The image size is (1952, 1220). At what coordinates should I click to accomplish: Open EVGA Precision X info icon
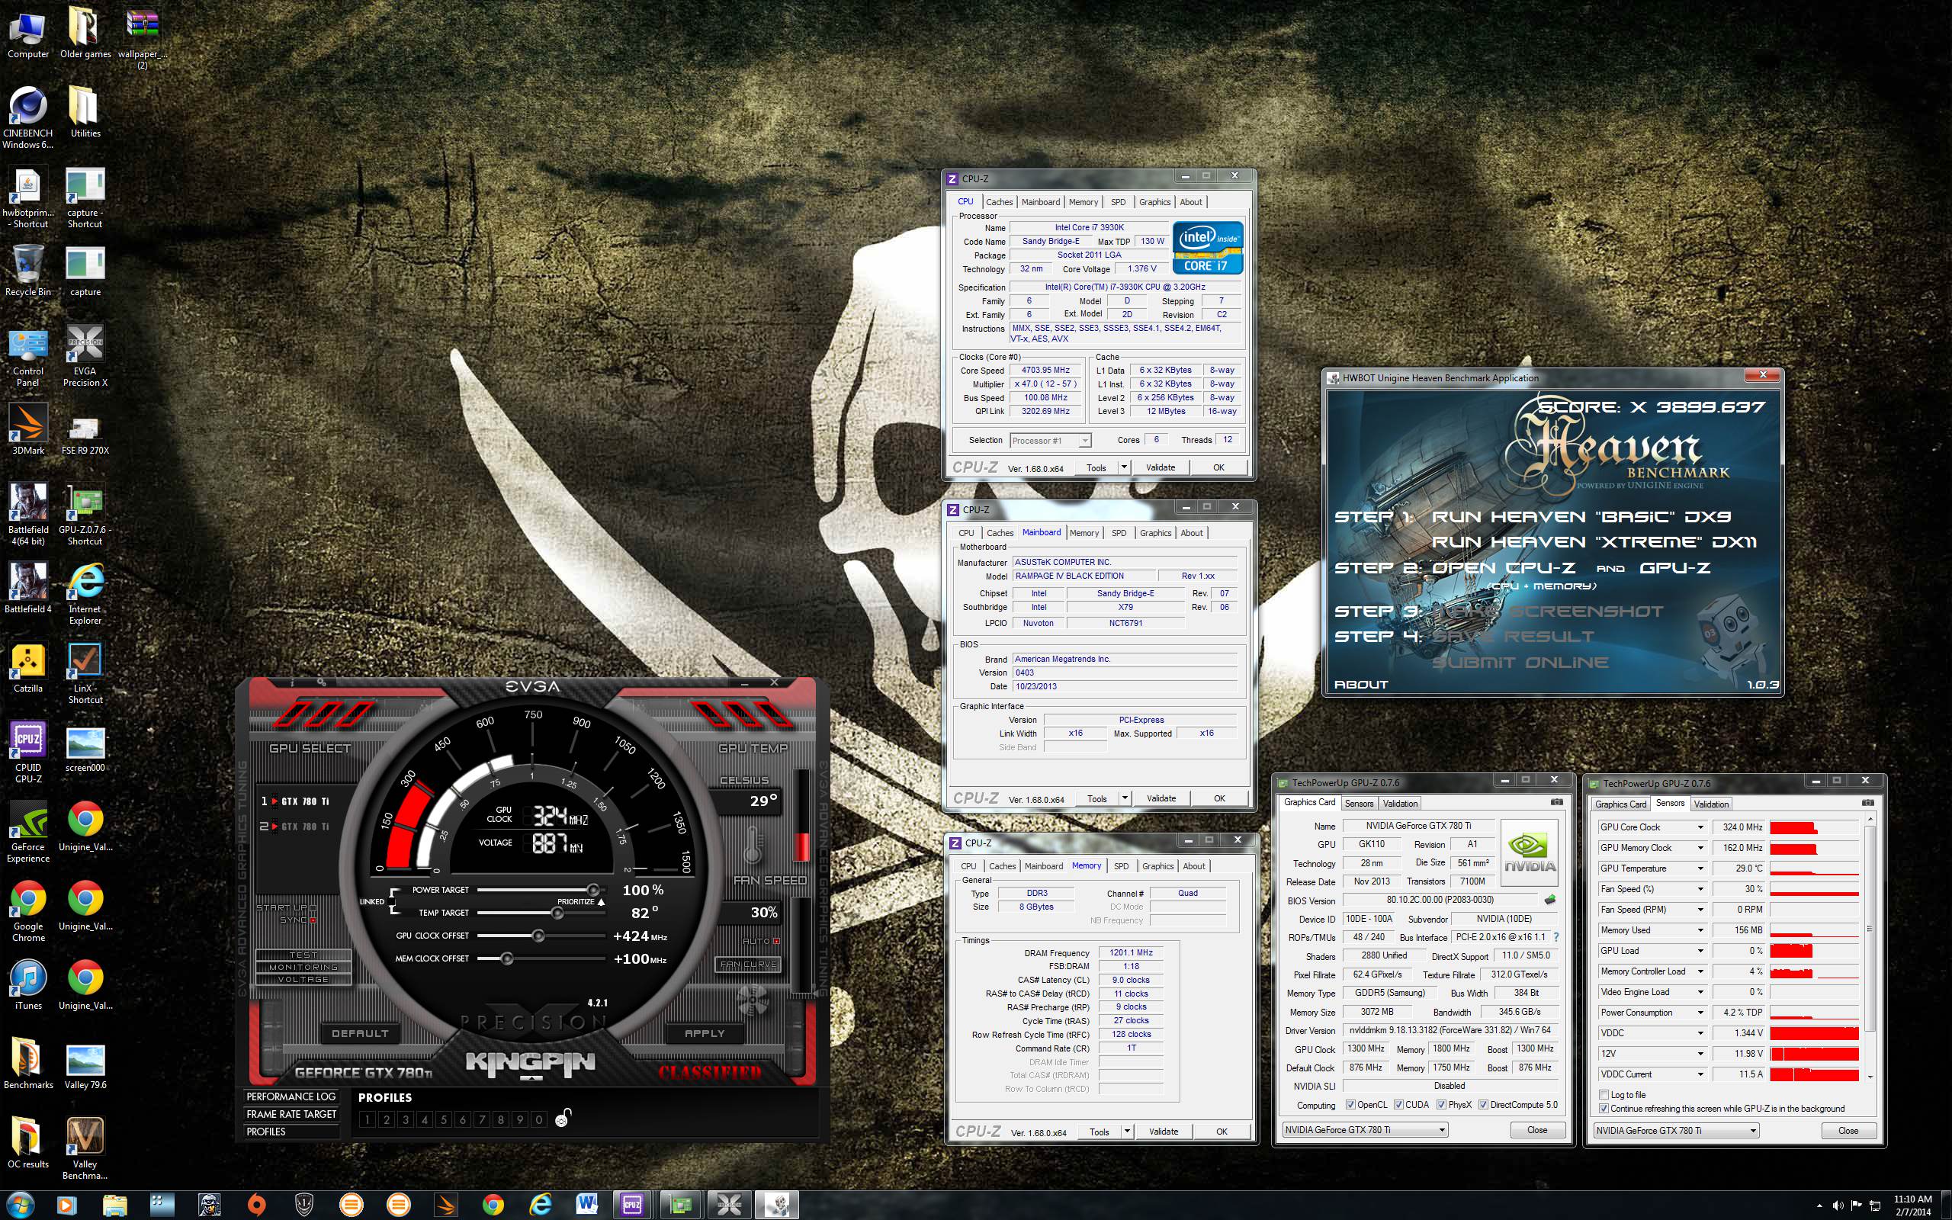coord(292,682)
